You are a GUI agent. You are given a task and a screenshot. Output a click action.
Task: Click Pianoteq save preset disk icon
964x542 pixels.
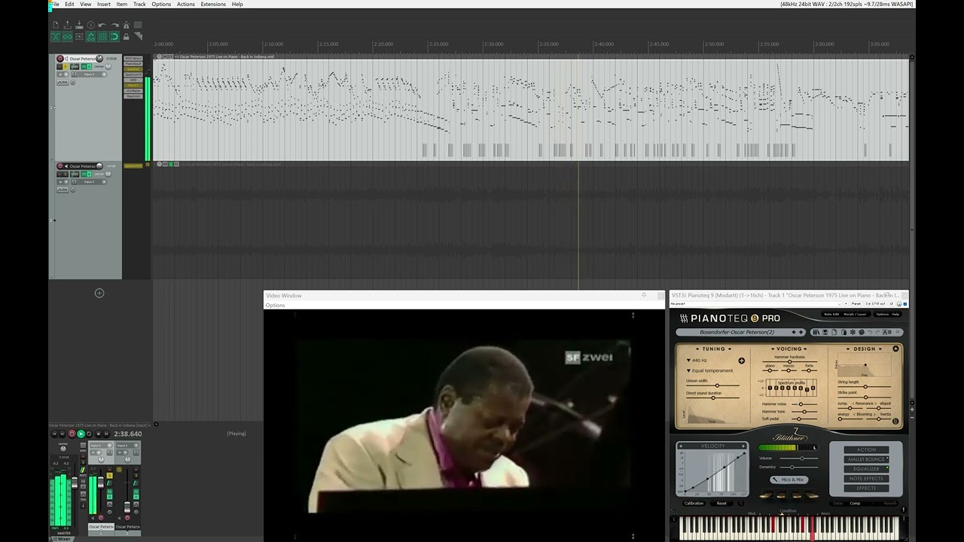click(825, 332)
